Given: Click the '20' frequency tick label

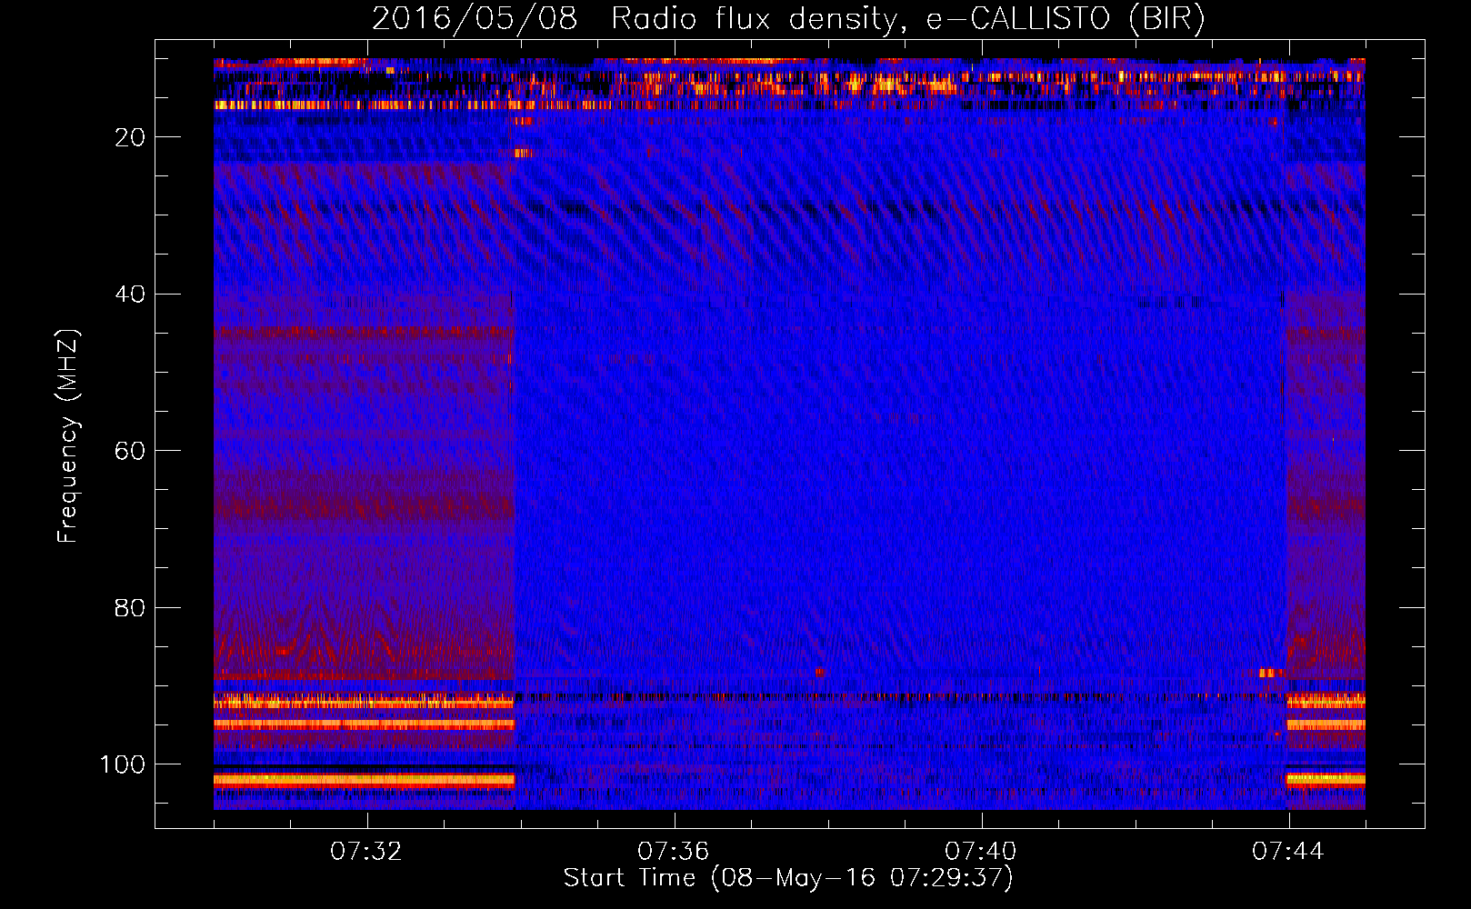Looking at the screenshot, I should [x=130, y=137].
